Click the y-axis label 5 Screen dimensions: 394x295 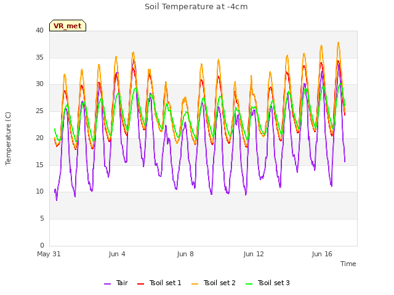click(42, 219)
